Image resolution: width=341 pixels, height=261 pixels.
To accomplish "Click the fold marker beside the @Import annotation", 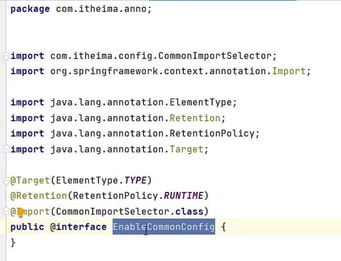I will (6, 211).
